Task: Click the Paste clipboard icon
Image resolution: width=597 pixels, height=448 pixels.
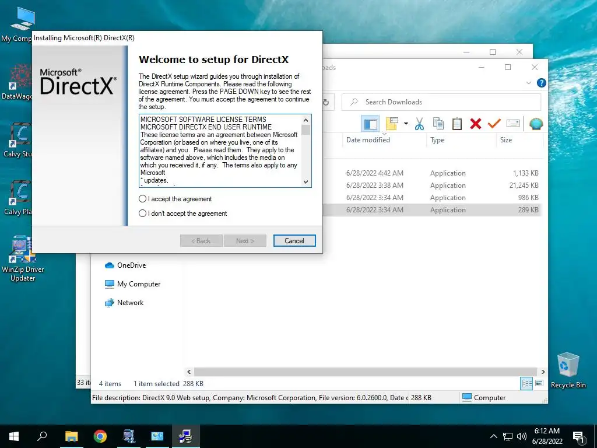Action: pyautogui.click(x=457, y=124)
